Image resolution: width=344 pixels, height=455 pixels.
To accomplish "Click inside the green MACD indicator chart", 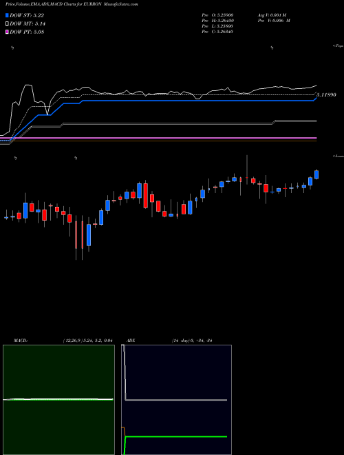I will (58, 400).
